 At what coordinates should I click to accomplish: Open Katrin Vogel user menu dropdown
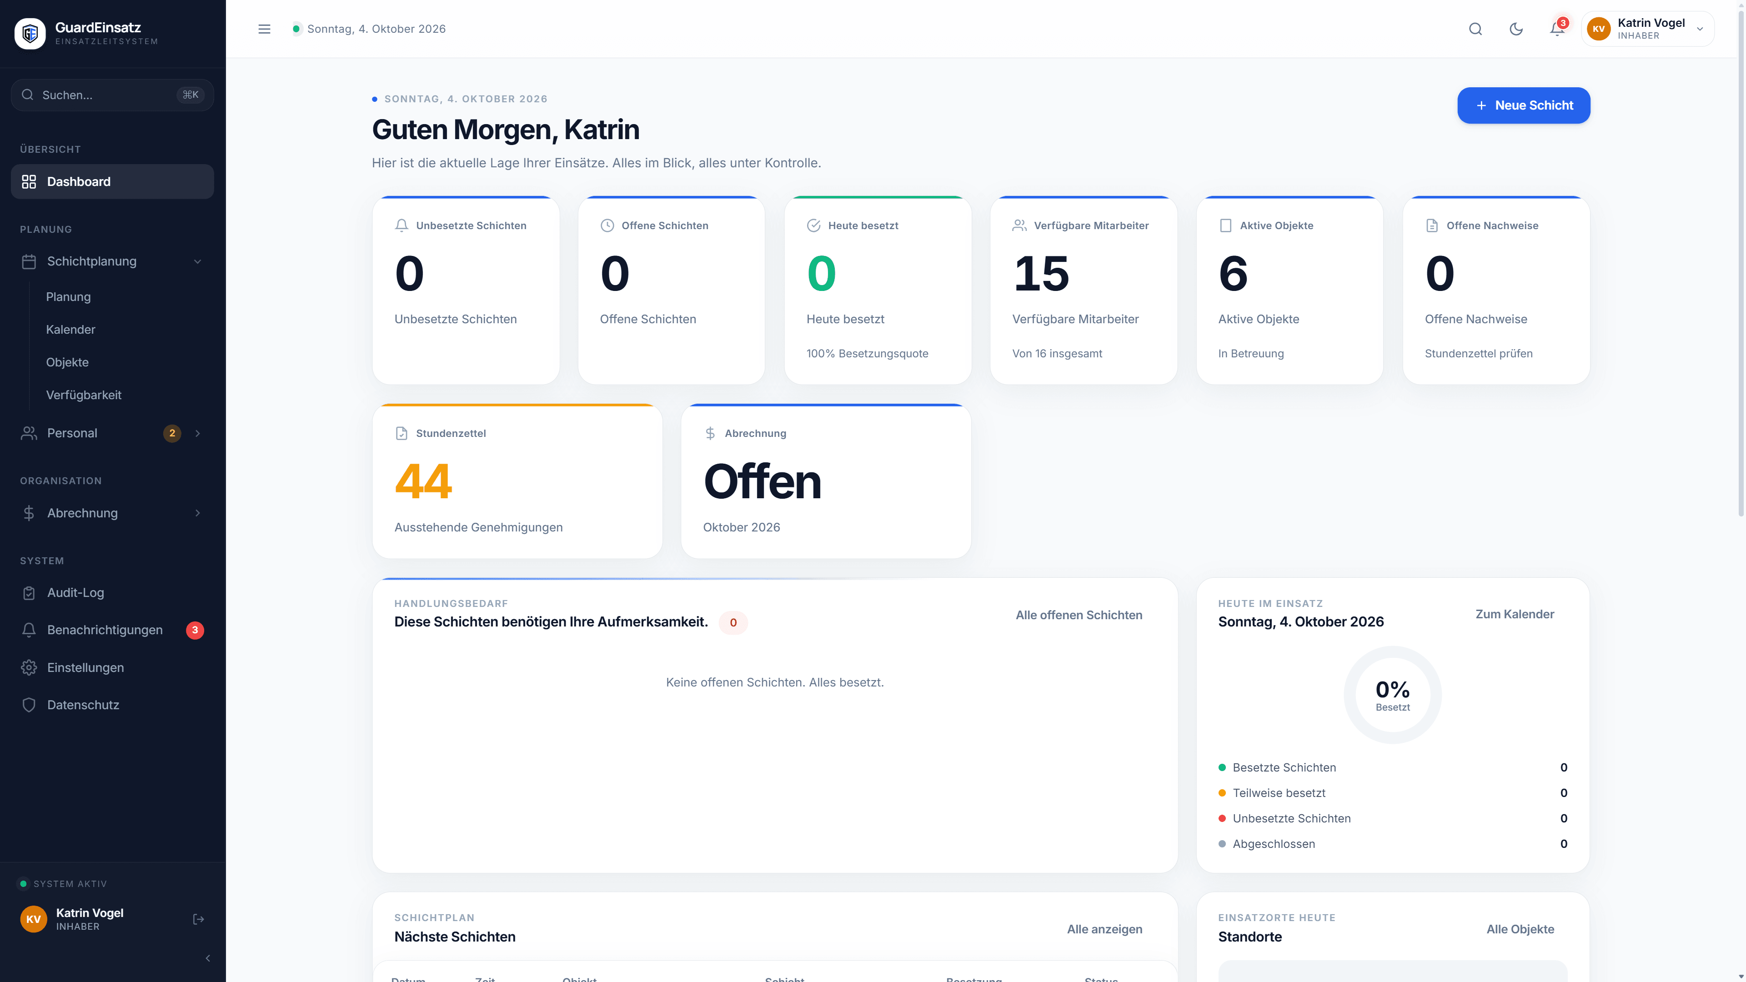1648,29
